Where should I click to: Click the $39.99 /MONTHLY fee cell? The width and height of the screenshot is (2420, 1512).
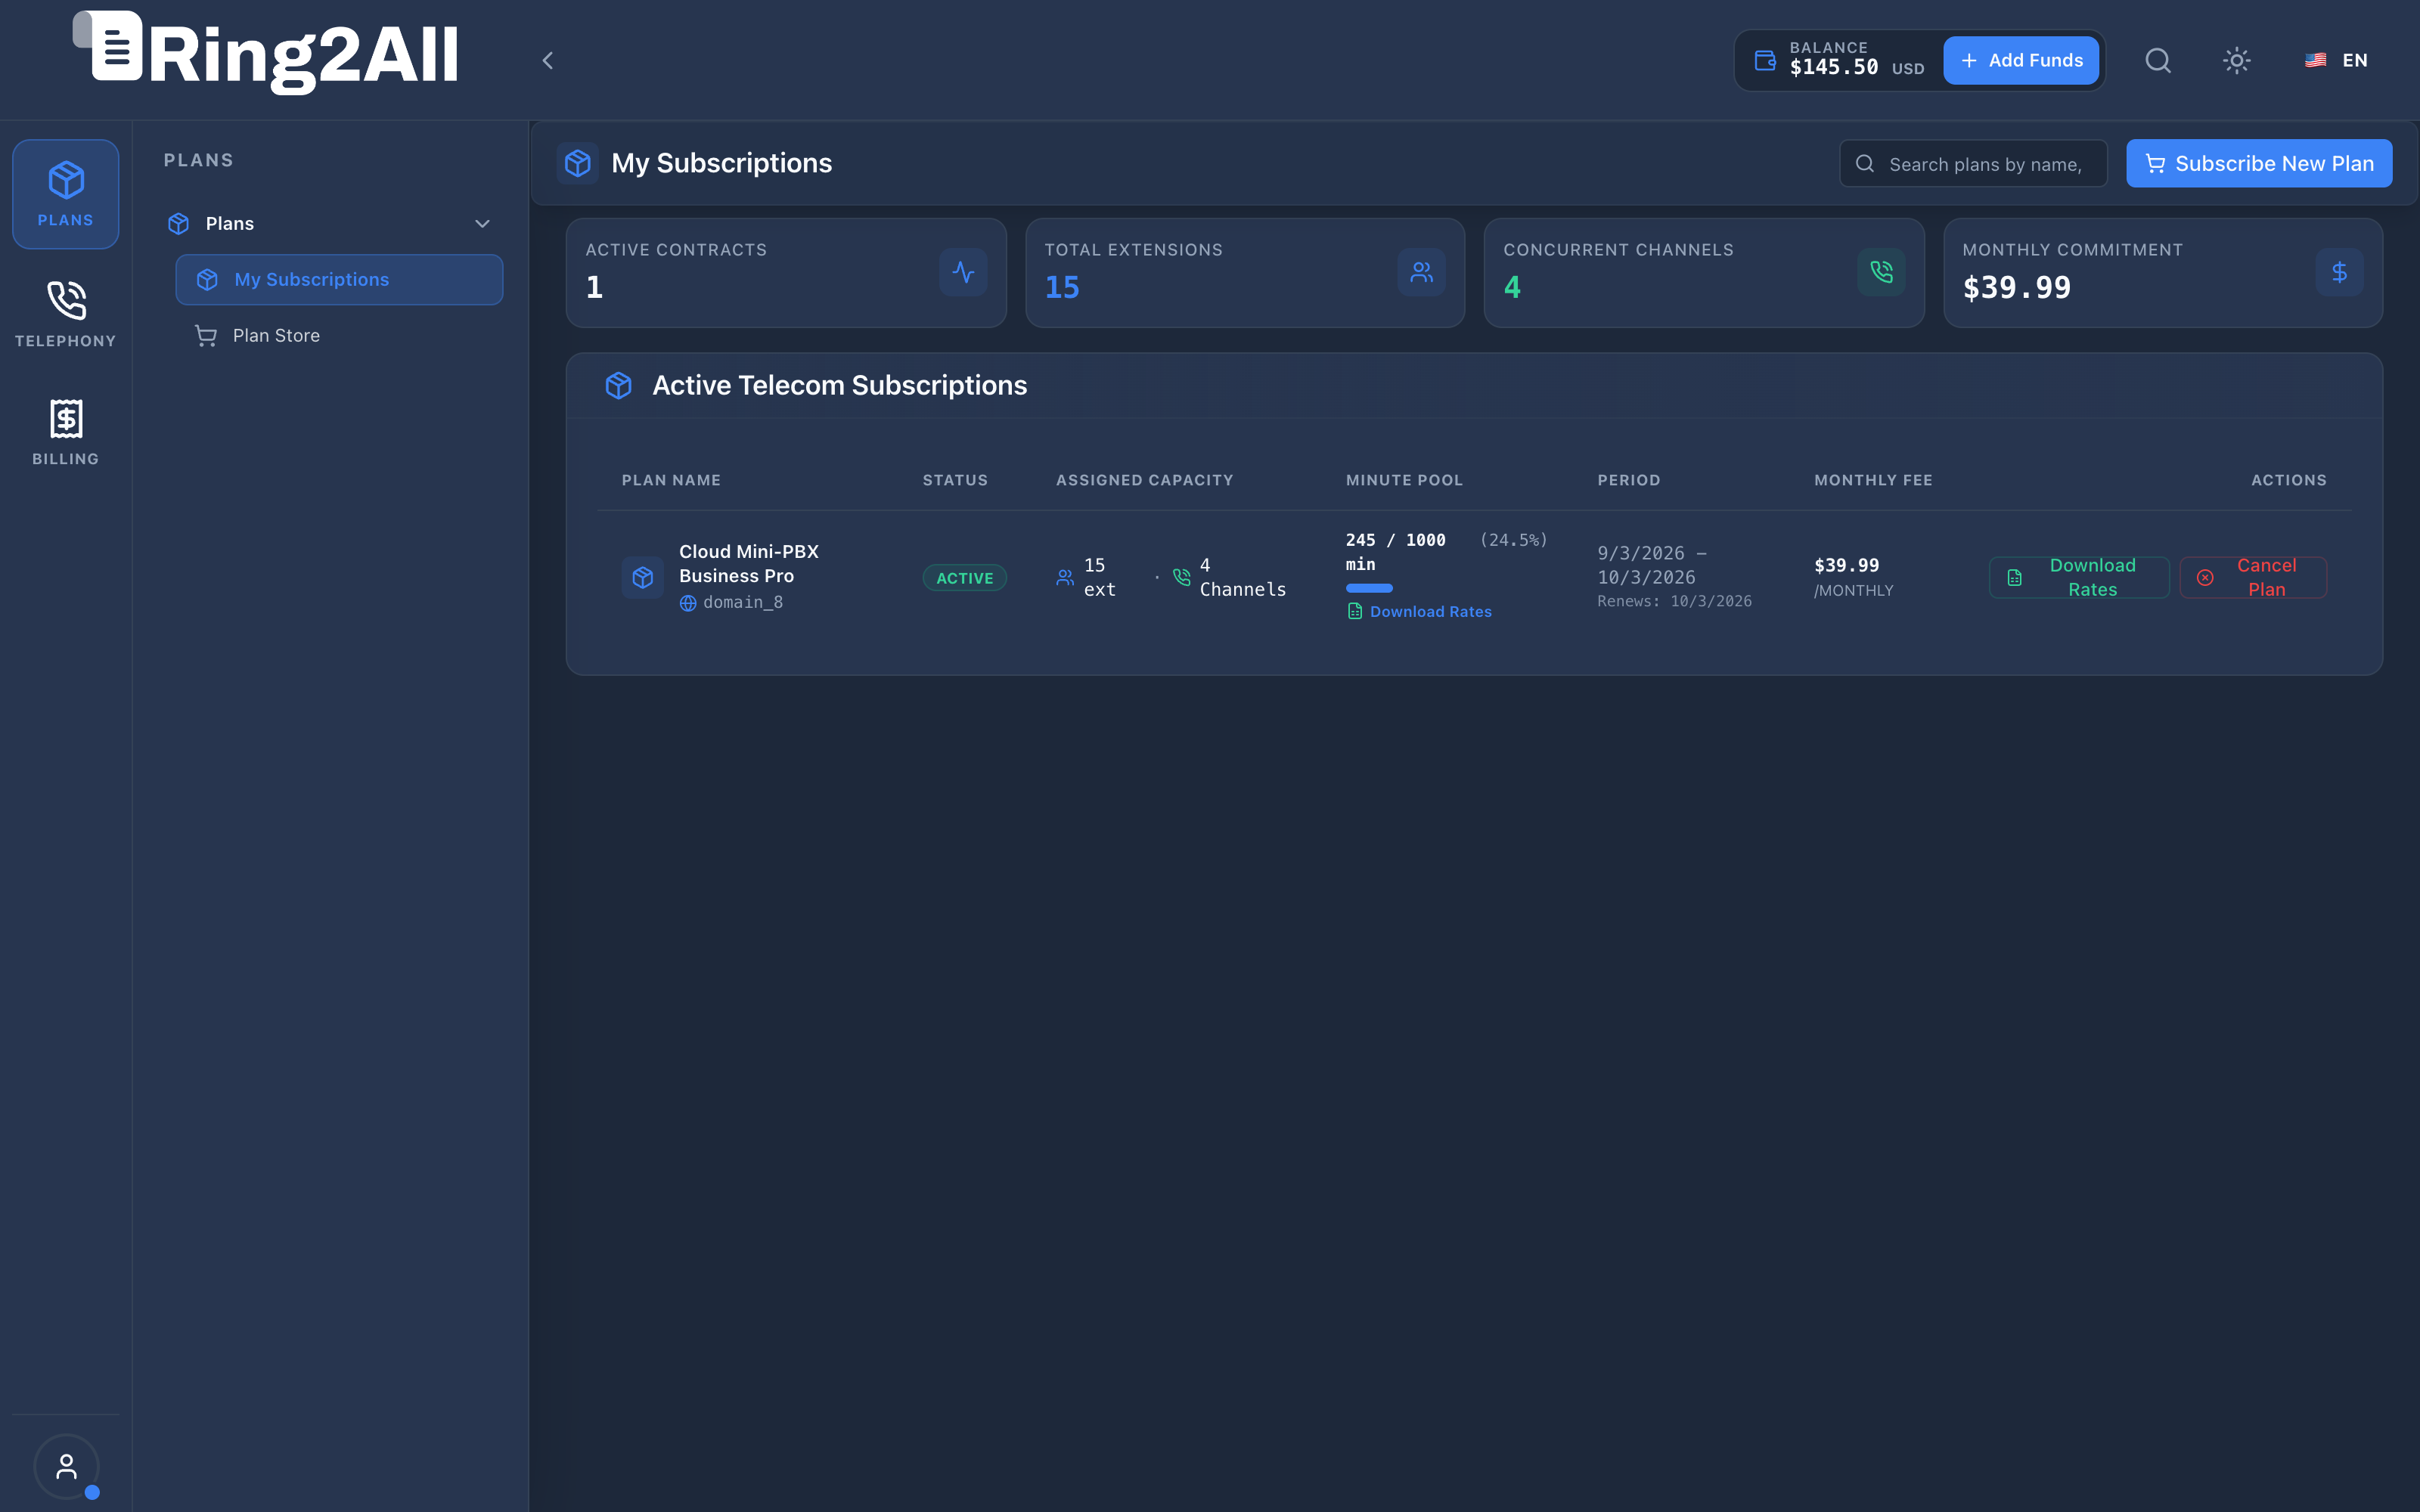point(1853,577)
